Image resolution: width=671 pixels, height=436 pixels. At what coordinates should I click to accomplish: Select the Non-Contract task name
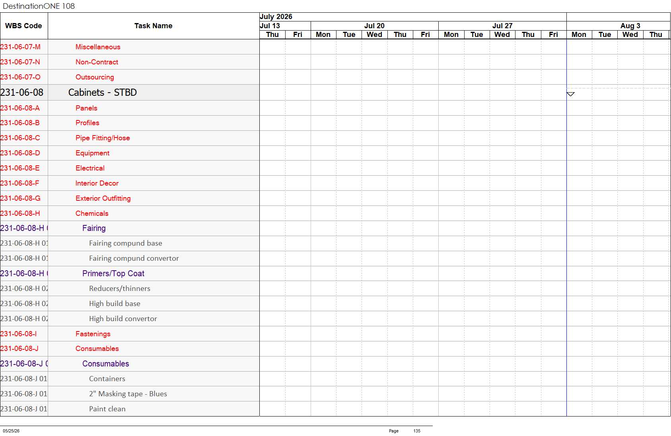(x=97, y=62)
